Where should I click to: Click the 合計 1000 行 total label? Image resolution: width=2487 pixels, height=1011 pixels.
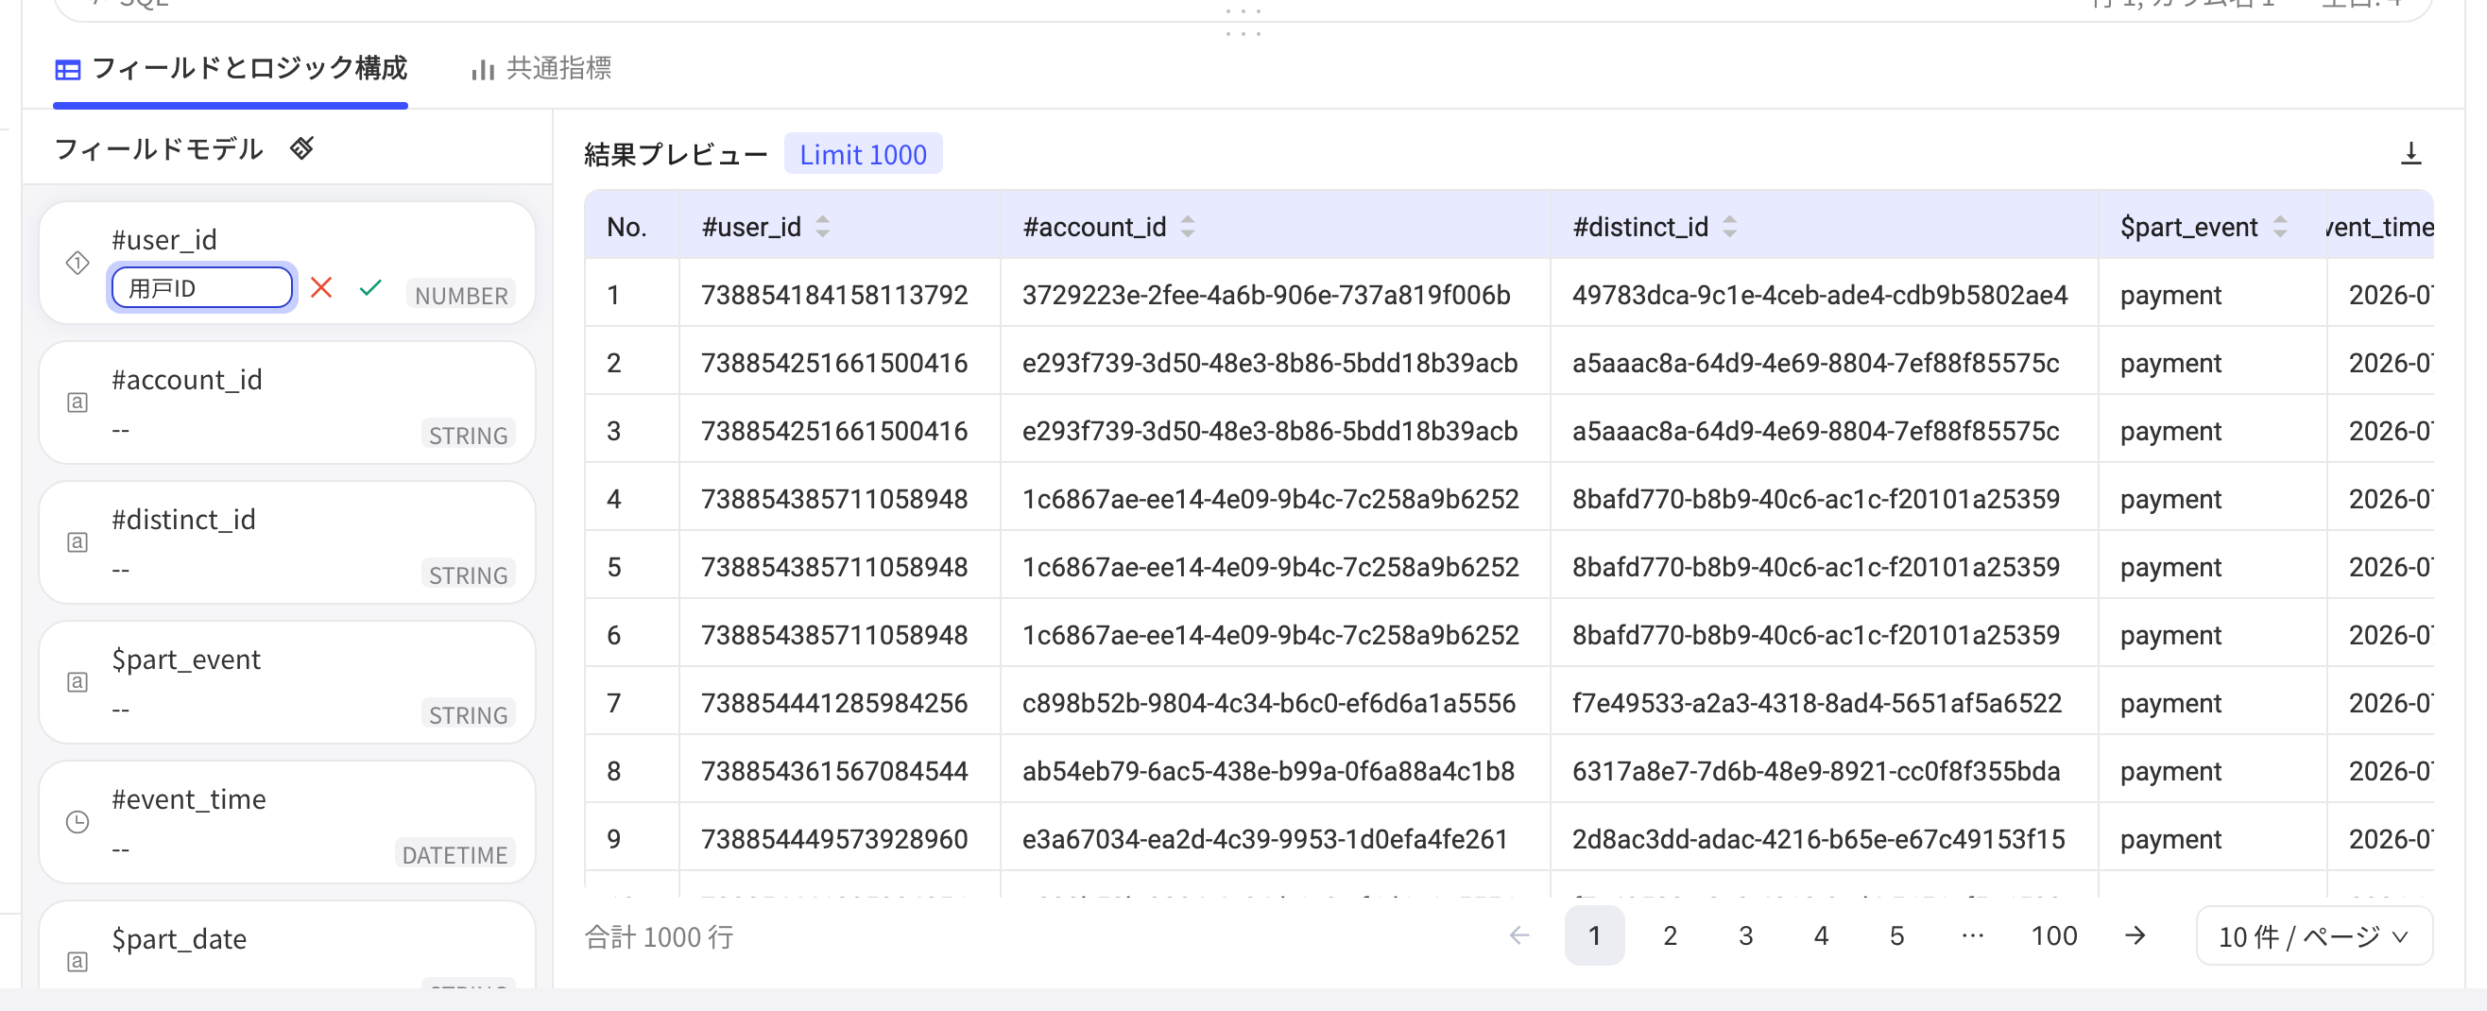pyautogui.click(x=660, y=935)
